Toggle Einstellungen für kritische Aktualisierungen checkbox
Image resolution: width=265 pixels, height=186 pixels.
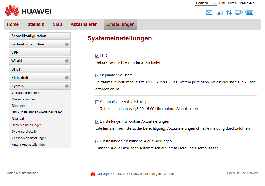coord(97,141)
